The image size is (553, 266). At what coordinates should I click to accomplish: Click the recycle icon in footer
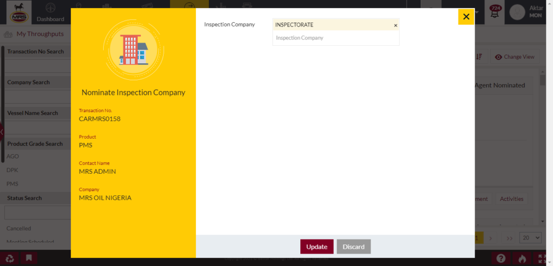point(10,258)
